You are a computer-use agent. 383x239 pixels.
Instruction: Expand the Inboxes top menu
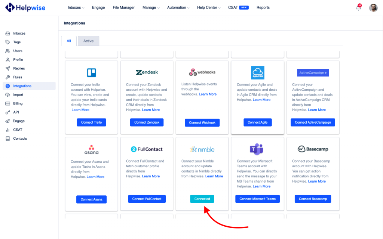(76, 7)
